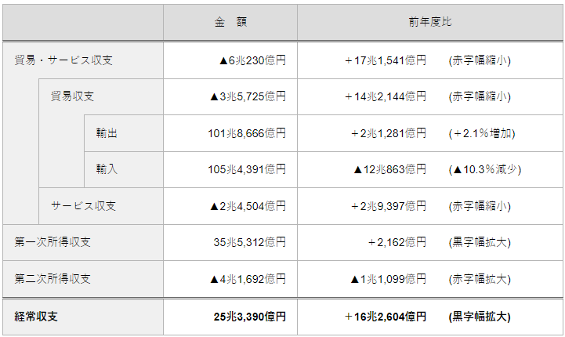Click the 輸出 row label

click(x=107, y=133)
